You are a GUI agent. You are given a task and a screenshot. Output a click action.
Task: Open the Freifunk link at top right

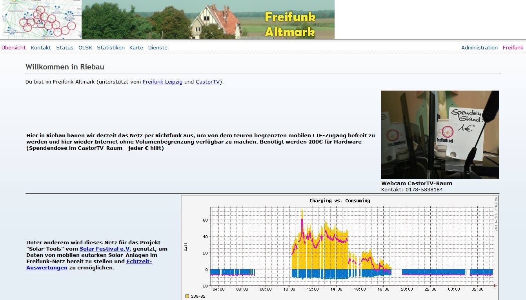(x=513, y=47)
